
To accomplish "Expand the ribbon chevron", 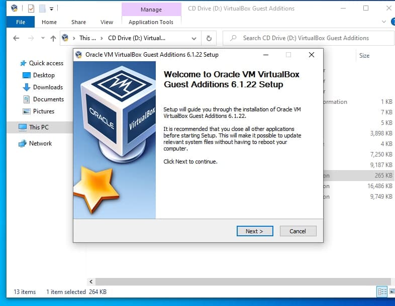I will (383, 22).
